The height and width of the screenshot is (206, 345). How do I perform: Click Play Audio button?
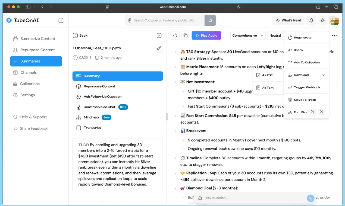[x=206, y=36]
